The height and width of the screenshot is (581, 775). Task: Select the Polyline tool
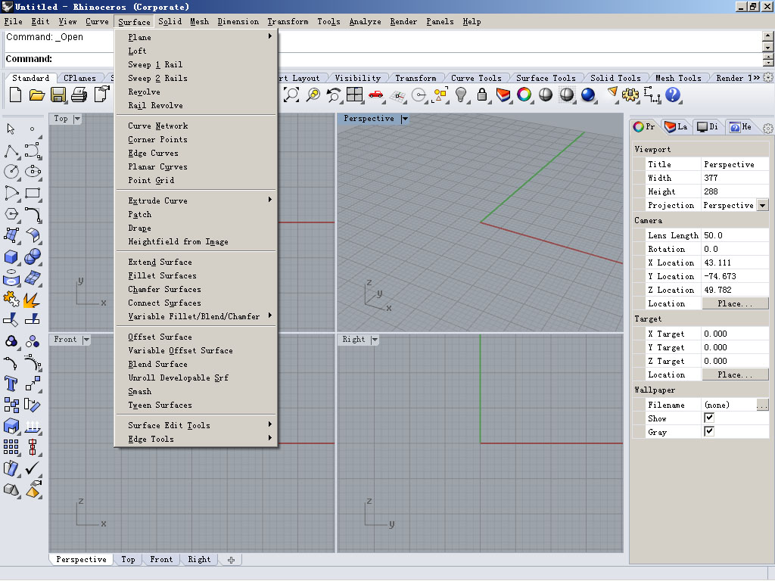[11, 151]
